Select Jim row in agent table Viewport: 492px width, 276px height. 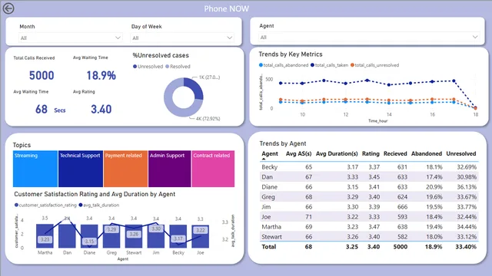click(x=369, y=207)
